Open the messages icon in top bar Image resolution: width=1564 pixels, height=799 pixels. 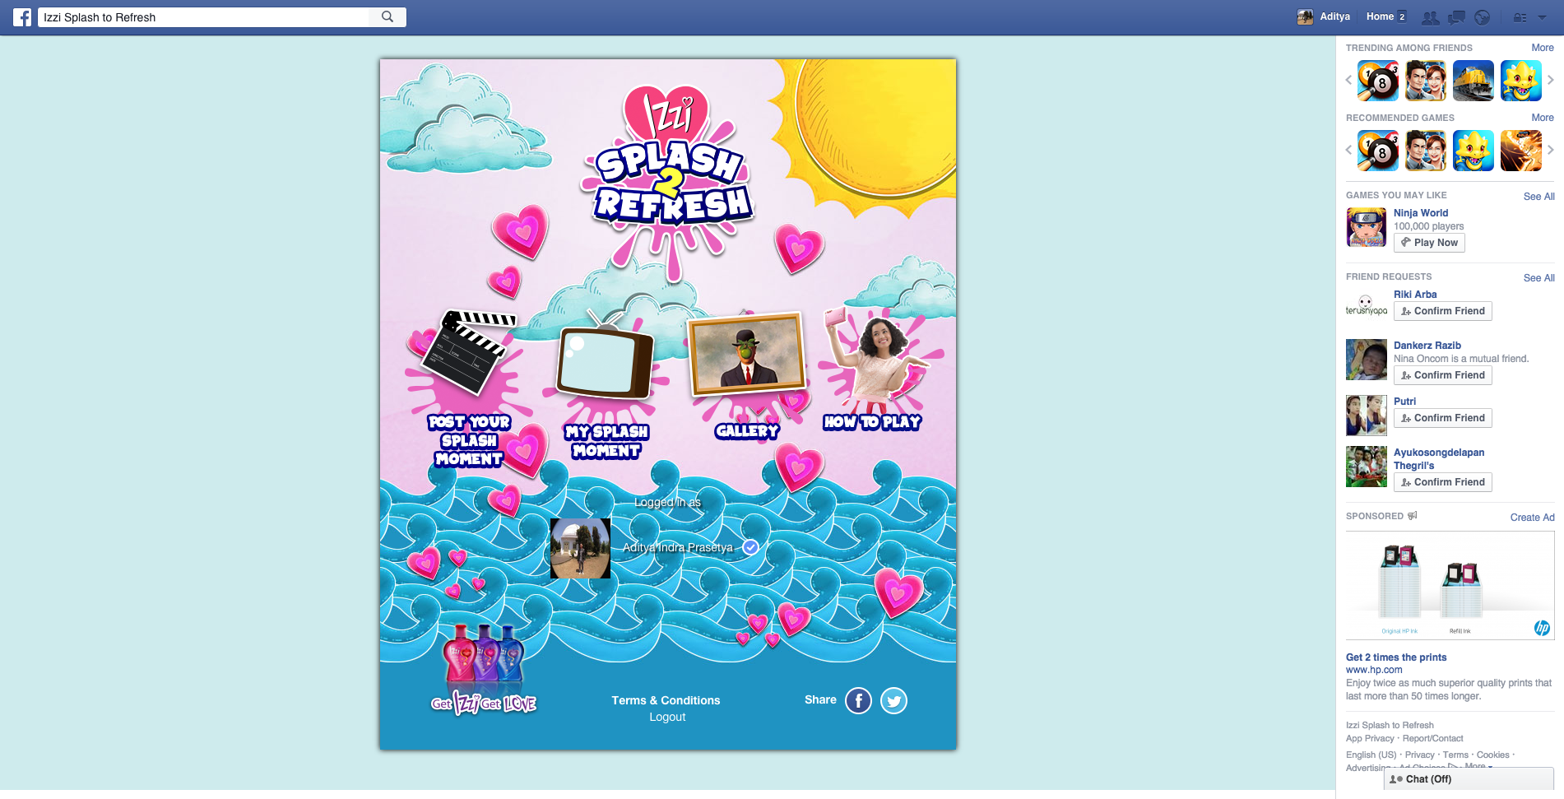tap(1456, 17)
